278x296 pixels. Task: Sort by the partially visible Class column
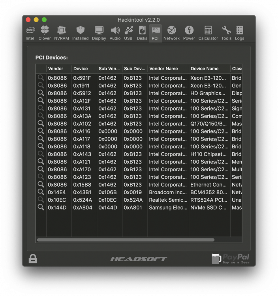[236, 69]
